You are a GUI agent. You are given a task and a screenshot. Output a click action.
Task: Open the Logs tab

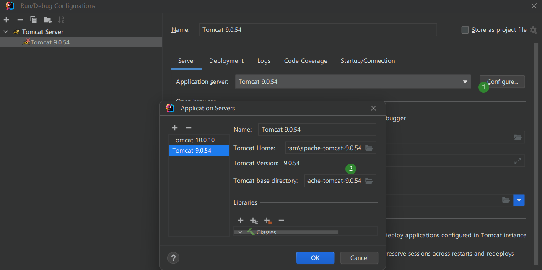coord(264,61)
